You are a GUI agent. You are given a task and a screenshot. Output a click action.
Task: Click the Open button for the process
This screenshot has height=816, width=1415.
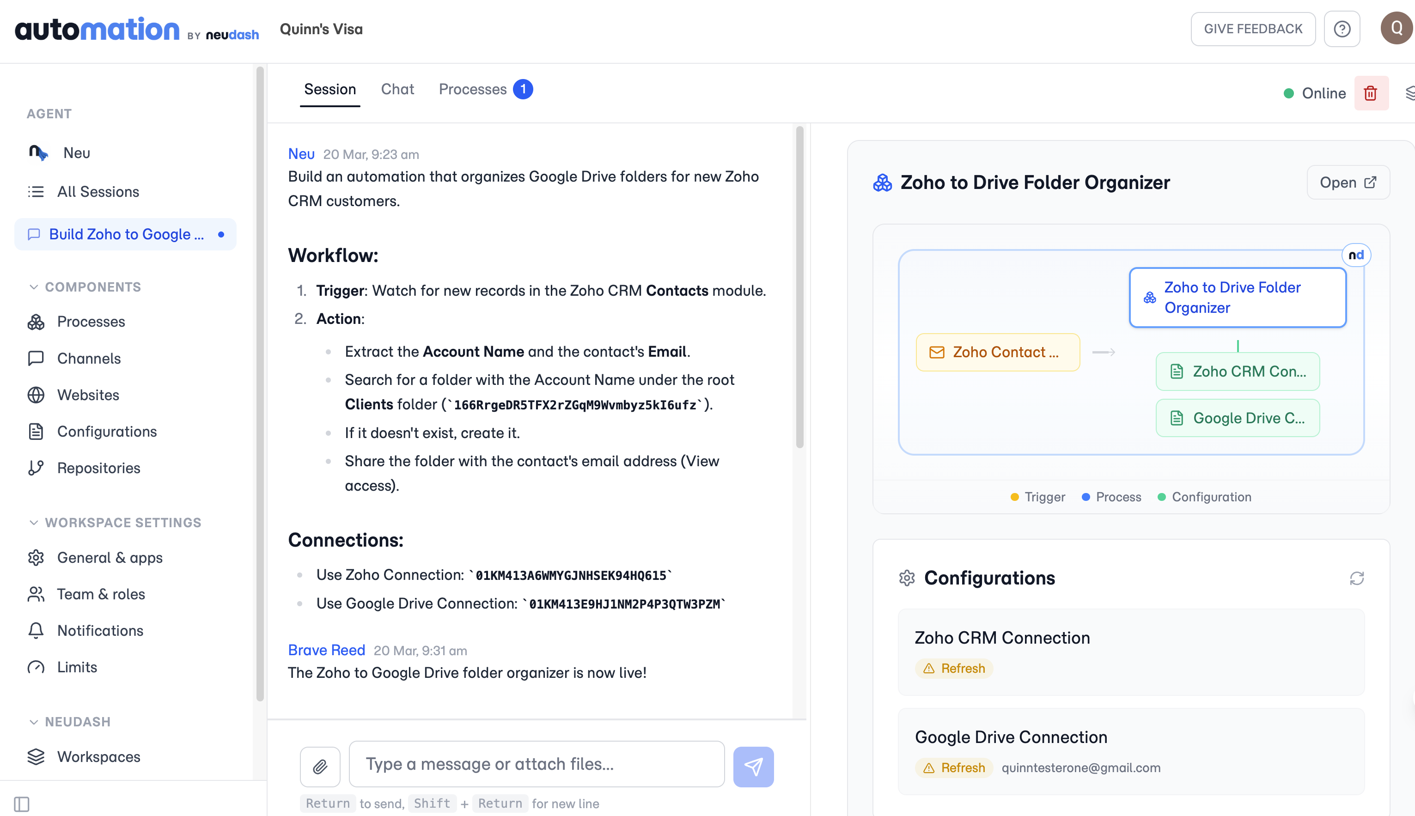tap(1348, 183)
